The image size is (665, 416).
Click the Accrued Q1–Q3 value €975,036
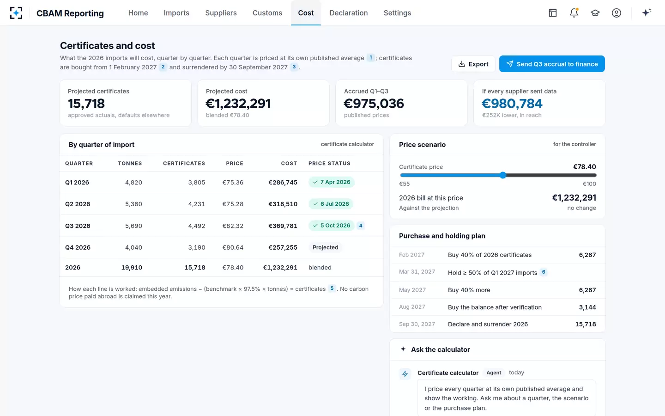(374, 104)
